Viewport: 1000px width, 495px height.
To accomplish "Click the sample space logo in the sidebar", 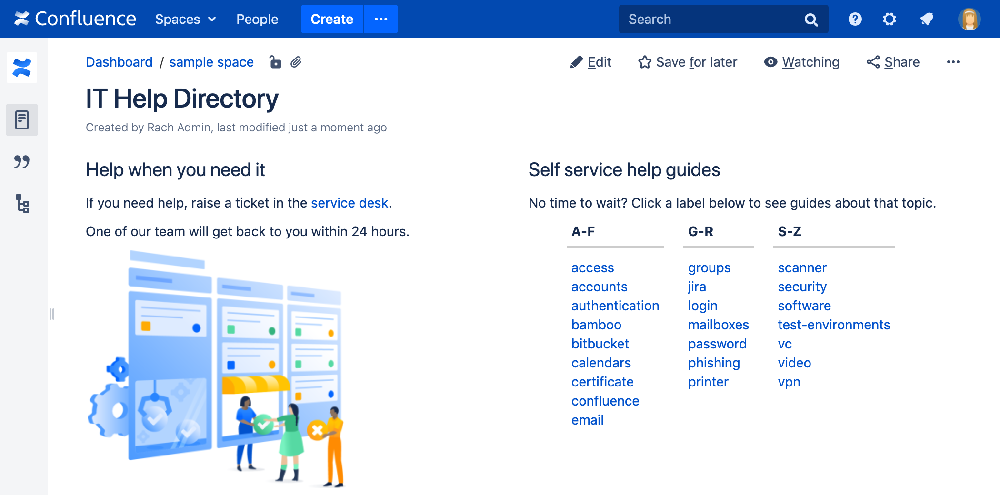I will pos(22,68).
